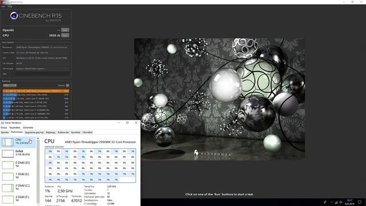Switch to the Ayrıntılar tab
The image size is (366, 206).
pyautogui.click(x=75, y=132)
